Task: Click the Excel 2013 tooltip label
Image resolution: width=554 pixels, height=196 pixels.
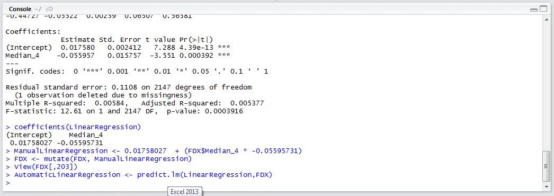Action: pos(184,191)
